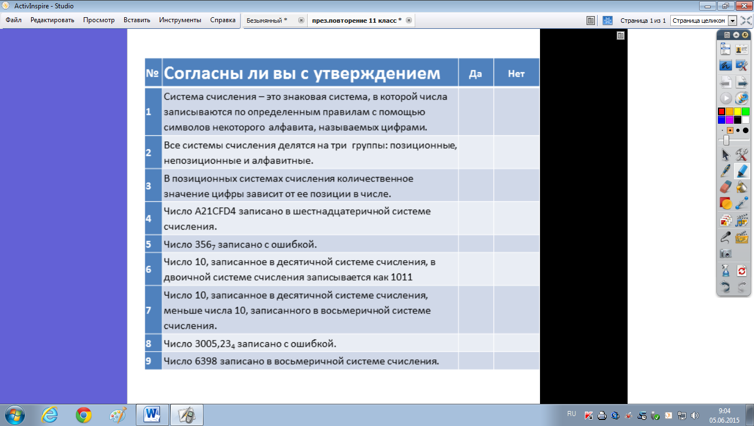Select the Fill paint bucket tool
The height and width of the screenshot is (426, 754).
[x=742, y=187]
